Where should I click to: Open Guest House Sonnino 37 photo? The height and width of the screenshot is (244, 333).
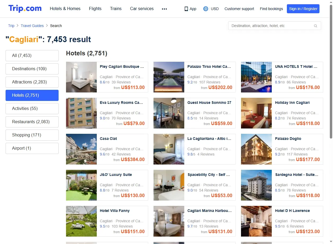click(x=169, y=113)
